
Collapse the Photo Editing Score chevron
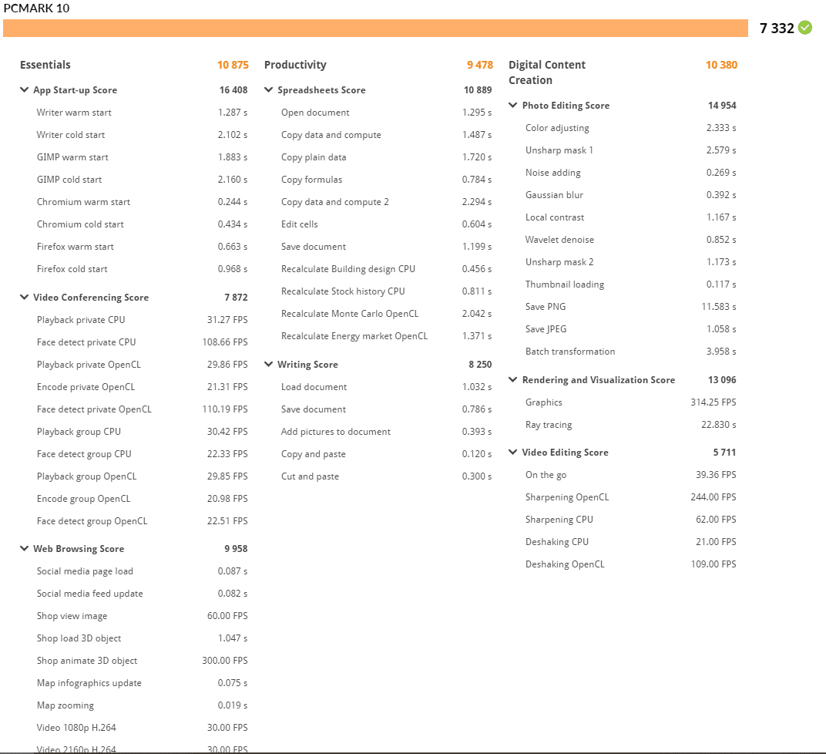click(x=513, y=105)
